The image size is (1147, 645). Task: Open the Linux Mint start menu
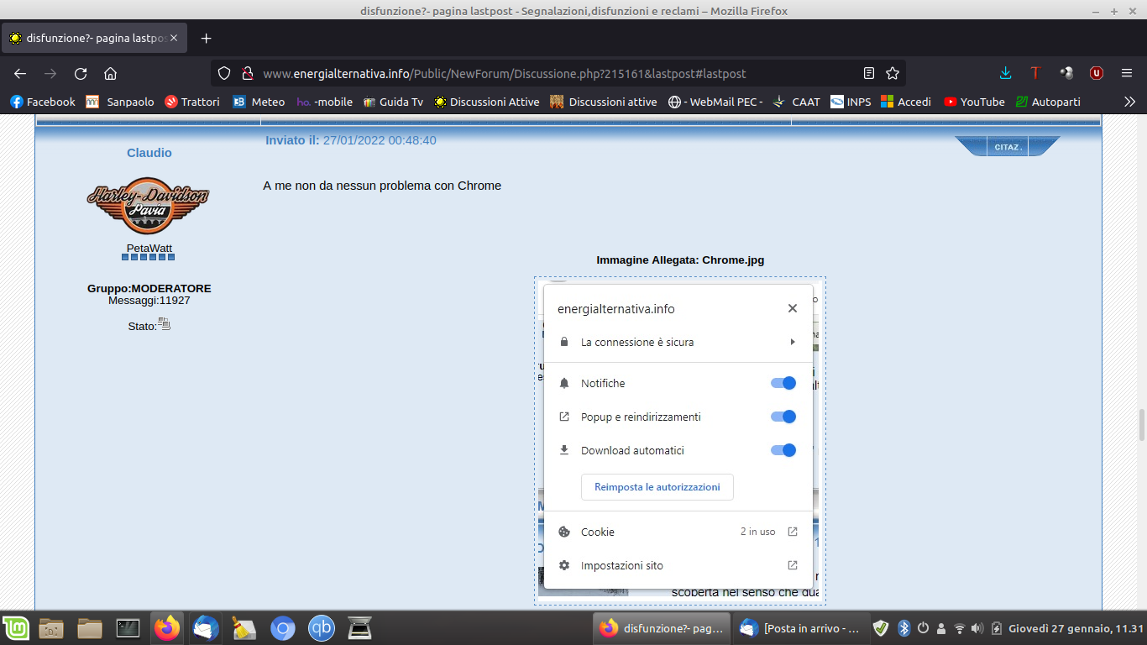click(14, 627)
